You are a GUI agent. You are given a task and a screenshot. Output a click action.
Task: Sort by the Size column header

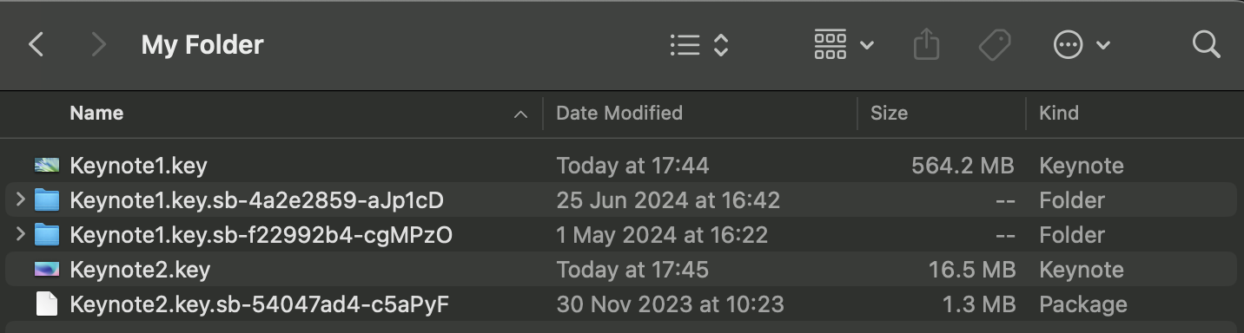pyautogui.click(x=889, y=114)
